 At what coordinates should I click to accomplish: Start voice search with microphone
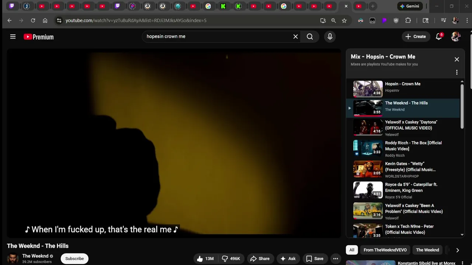click(330, 36)
